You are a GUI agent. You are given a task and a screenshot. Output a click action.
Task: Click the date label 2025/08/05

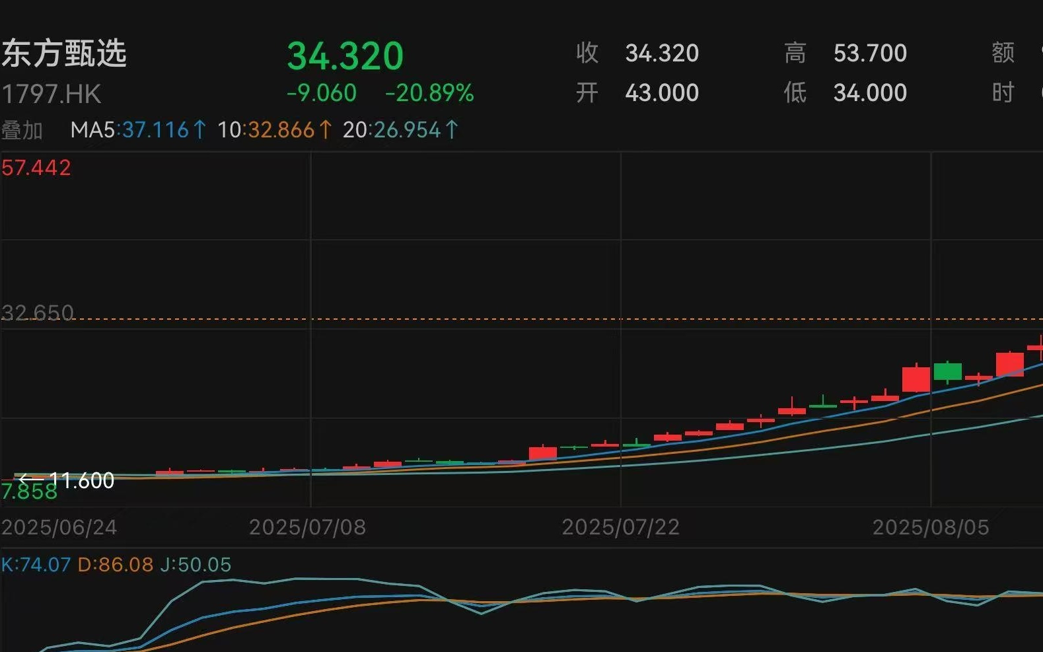pyautogui.click(x=931, y=527)
